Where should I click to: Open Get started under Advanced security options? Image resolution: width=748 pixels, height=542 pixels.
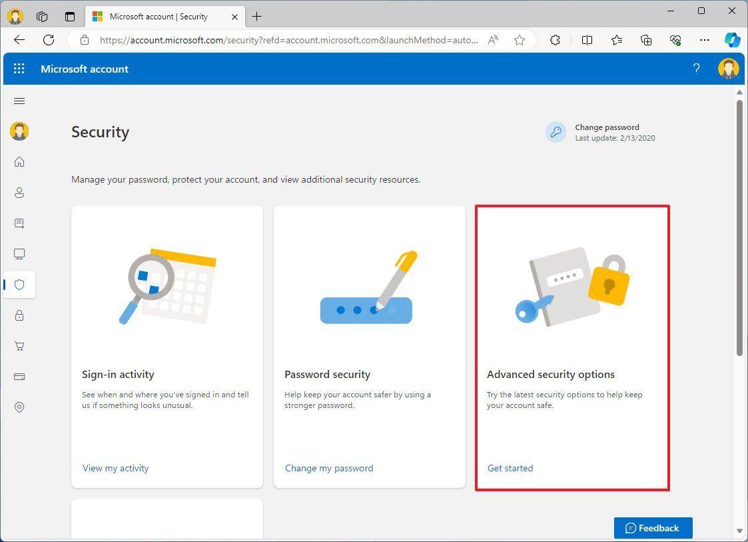pos(510,468)
